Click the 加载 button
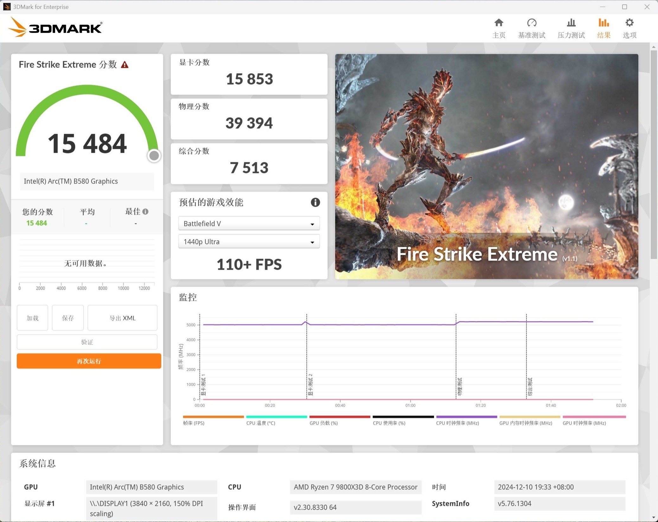658x522 pixels. [x=33, y=318]
